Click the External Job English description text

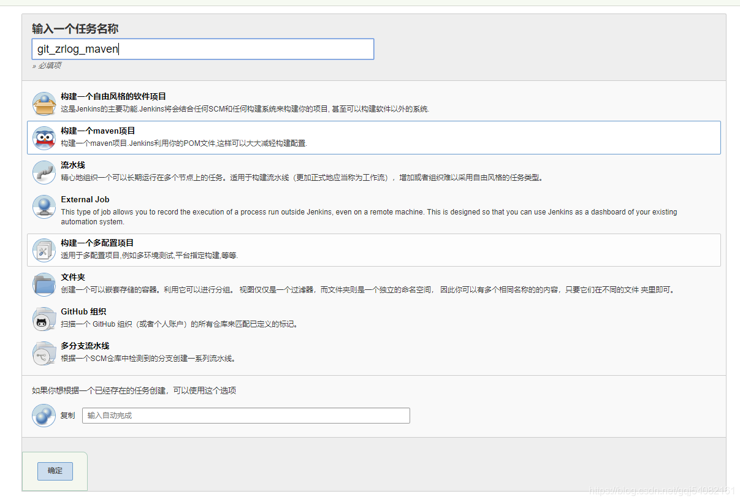point(369,217)
